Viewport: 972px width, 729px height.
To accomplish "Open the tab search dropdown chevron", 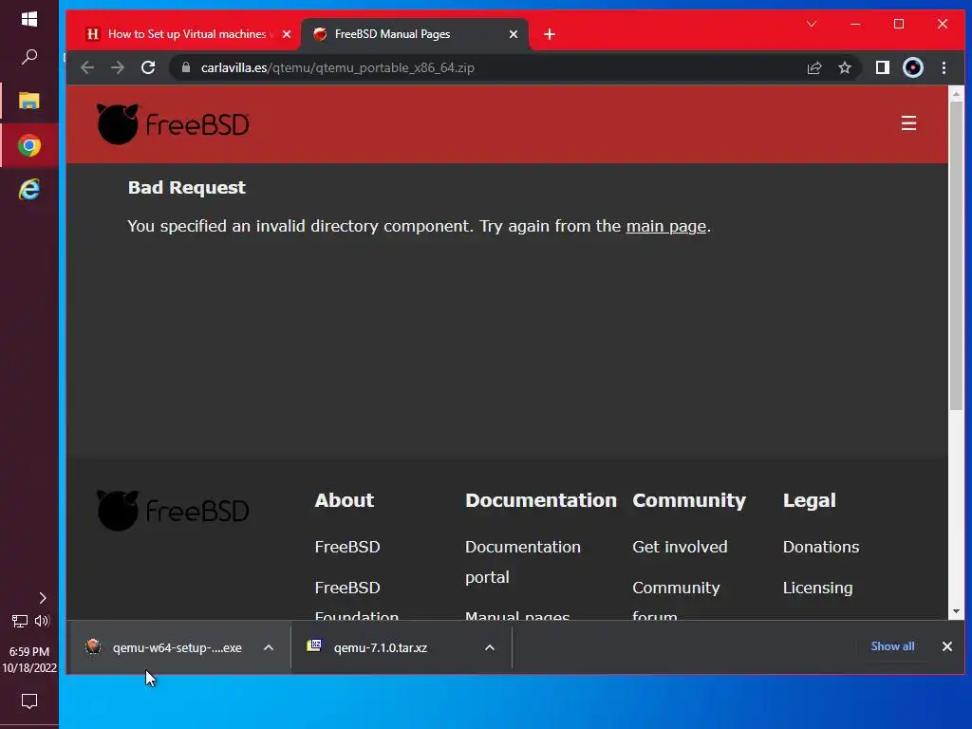I will tap(812, 24).
